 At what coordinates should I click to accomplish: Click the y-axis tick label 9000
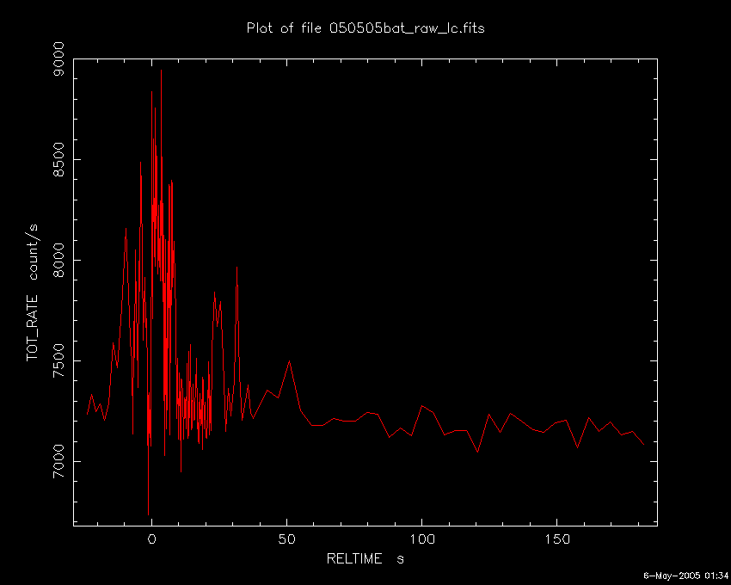[58, 58]
